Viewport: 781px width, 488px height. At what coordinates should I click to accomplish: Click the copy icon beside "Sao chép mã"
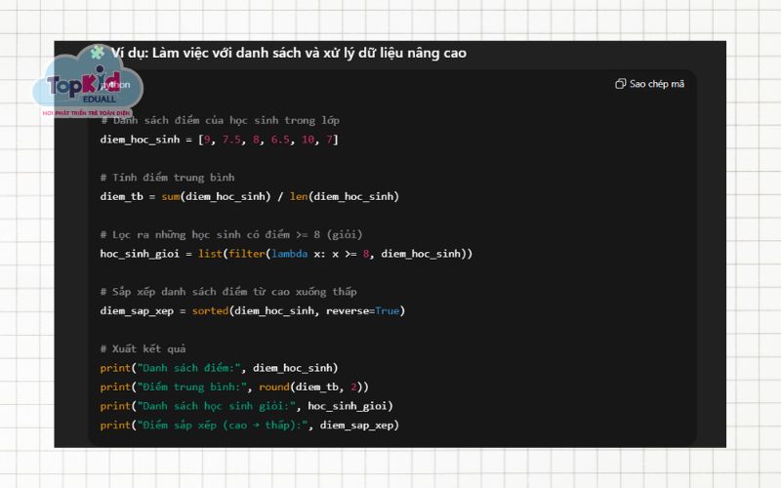coord(620,84)
